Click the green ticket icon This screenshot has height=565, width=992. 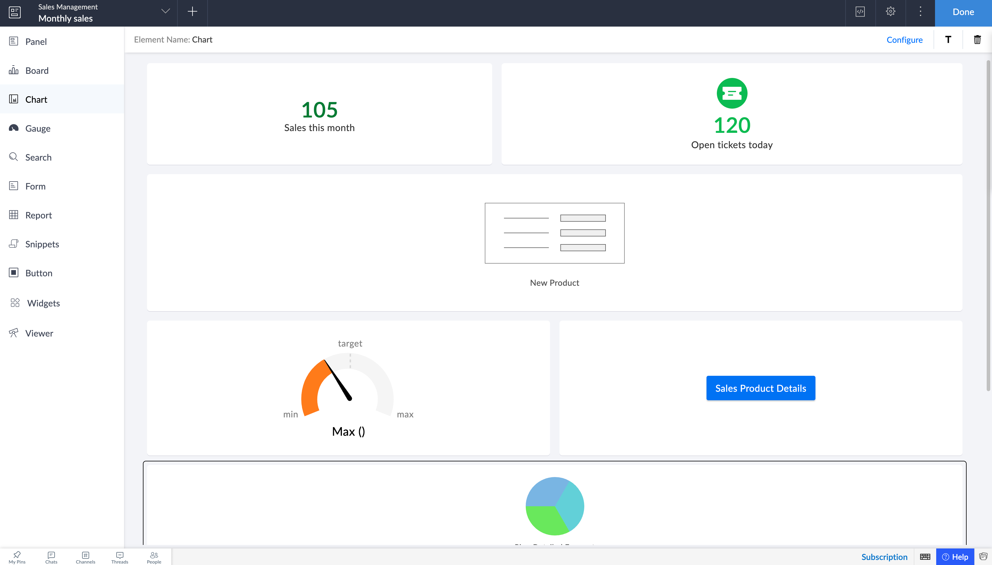(x=732, y=93)
